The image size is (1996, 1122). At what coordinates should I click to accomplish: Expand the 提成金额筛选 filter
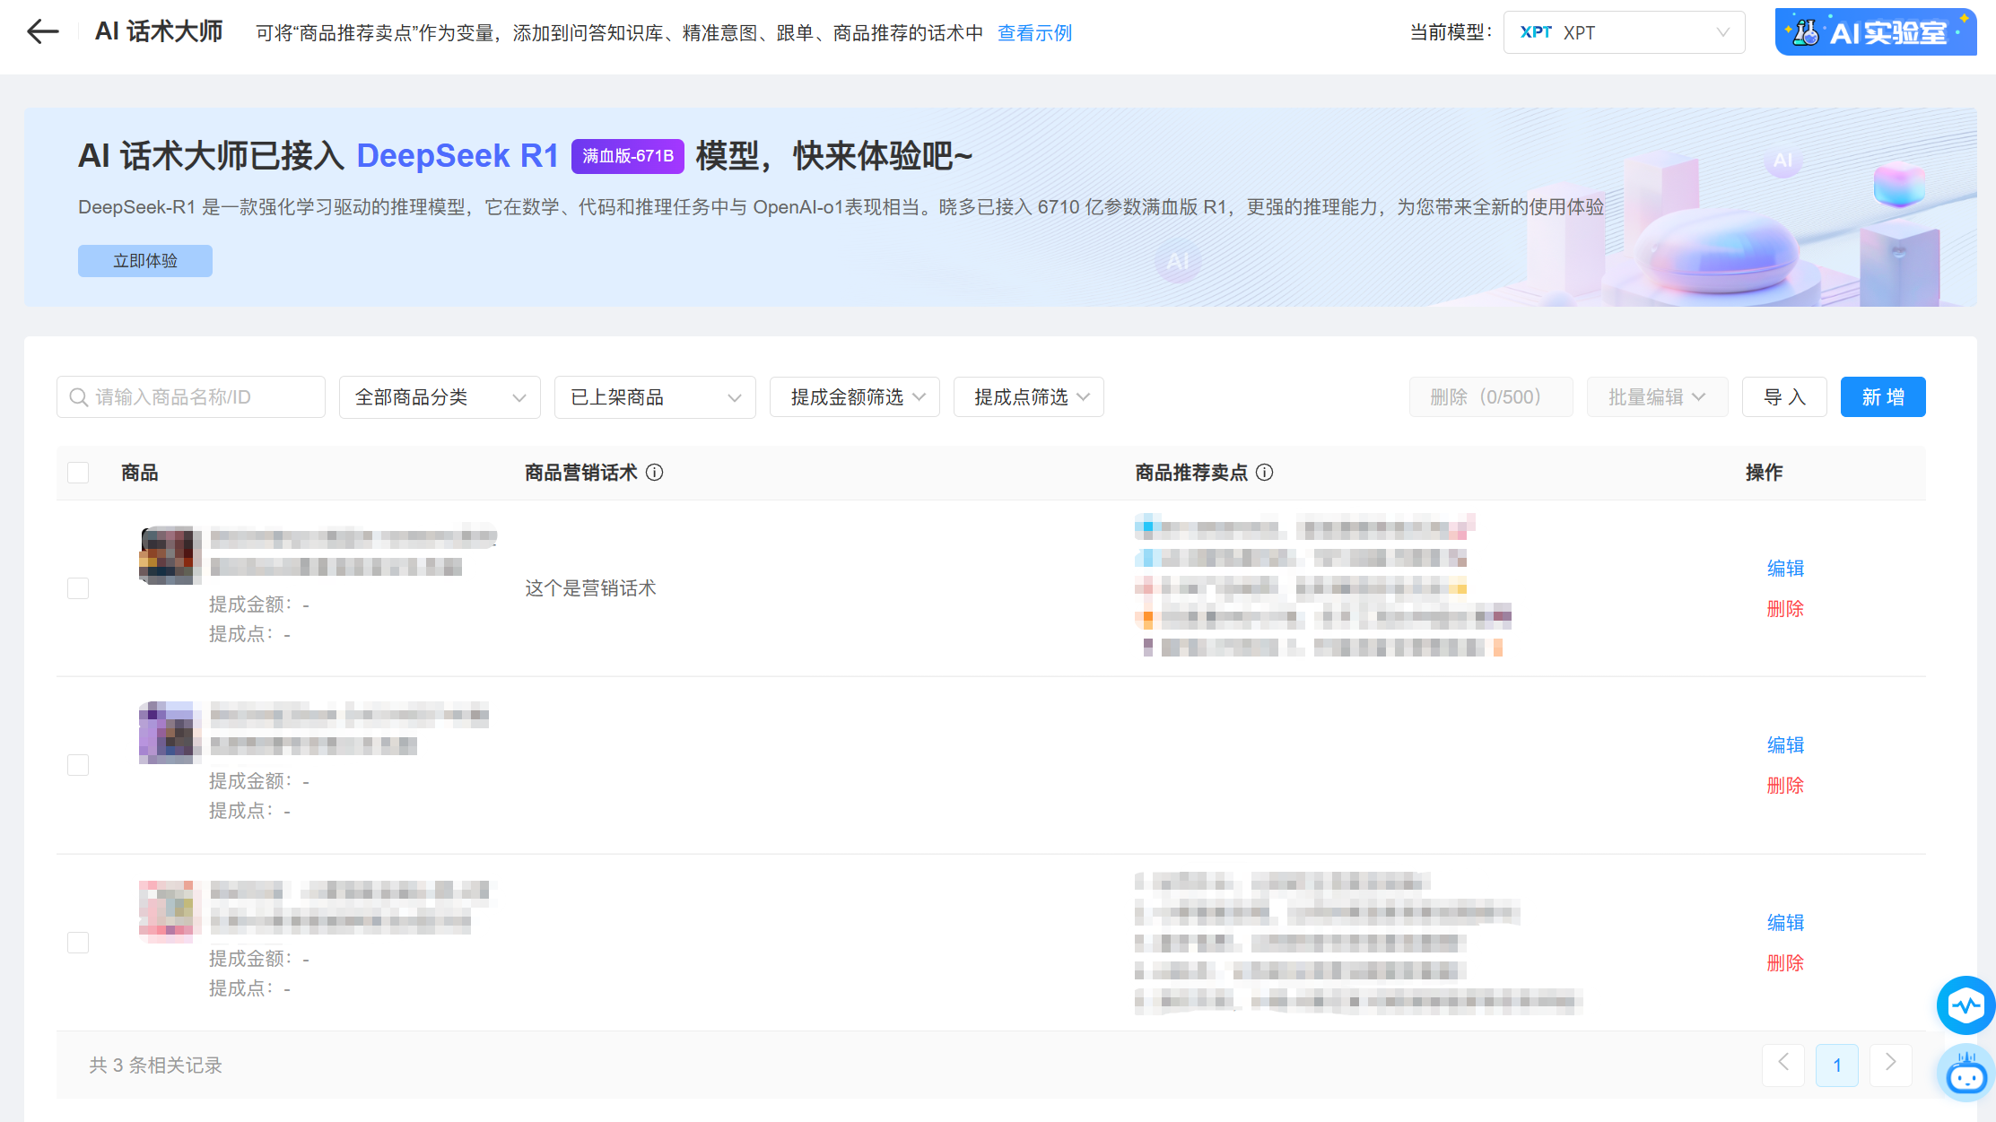[x=855, y=397]
